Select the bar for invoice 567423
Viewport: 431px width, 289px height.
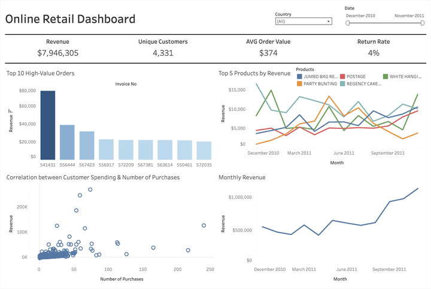pos(87,146)
